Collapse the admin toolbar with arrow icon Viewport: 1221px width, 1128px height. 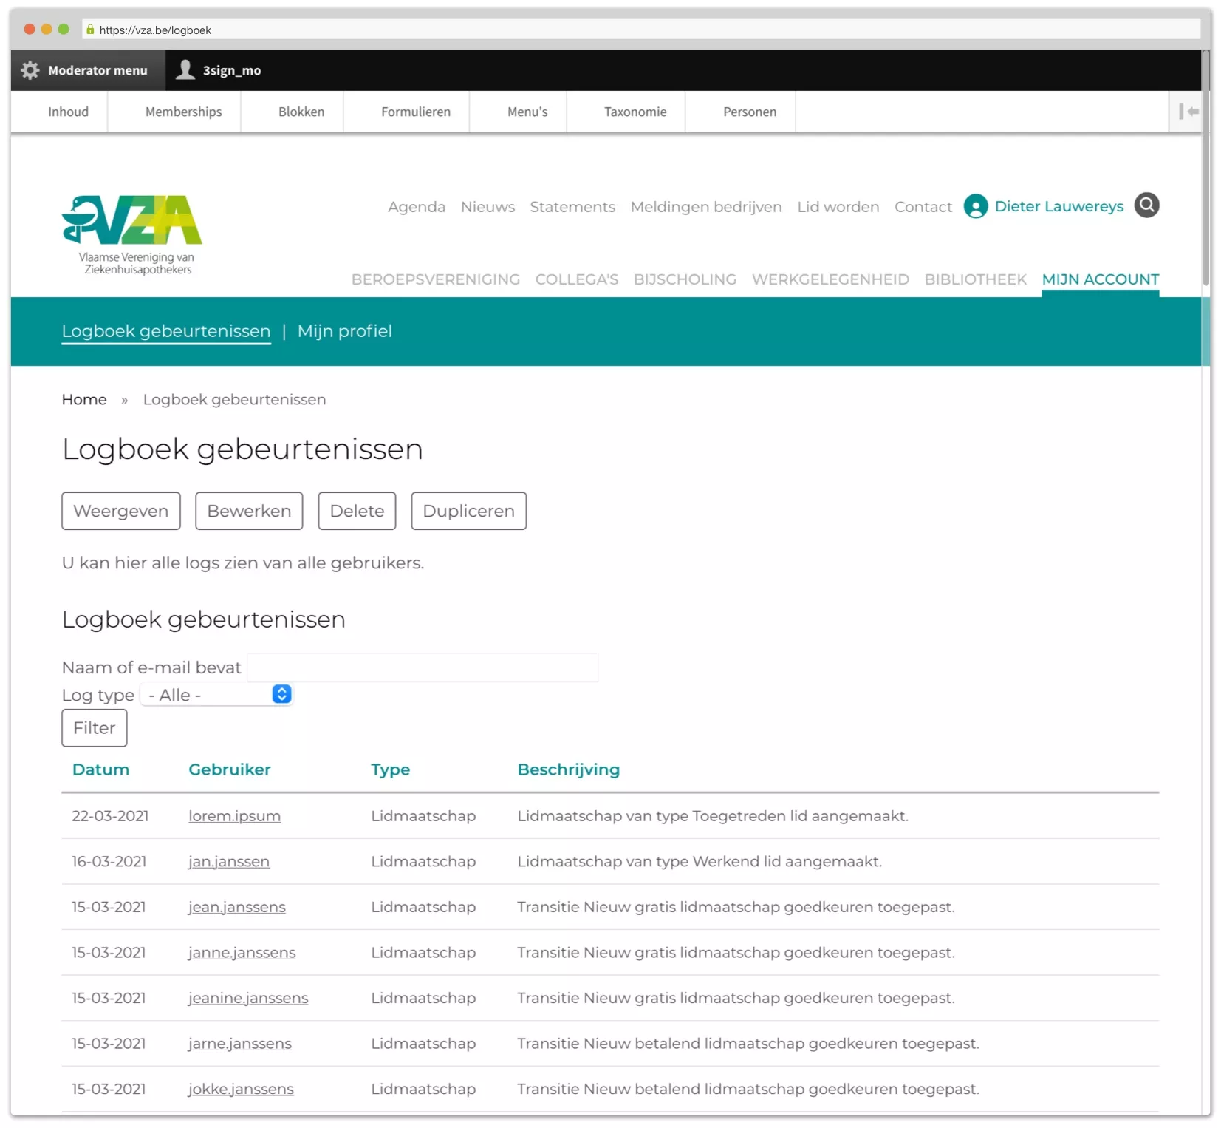click(1188, 112)
